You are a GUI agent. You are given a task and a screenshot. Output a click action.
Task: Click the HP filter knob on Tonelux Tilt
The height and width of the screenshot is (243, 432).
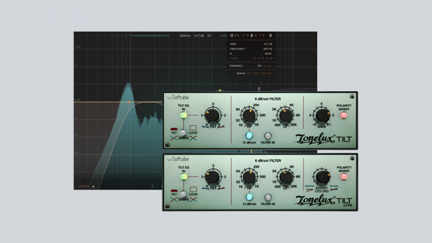point(249,115)
